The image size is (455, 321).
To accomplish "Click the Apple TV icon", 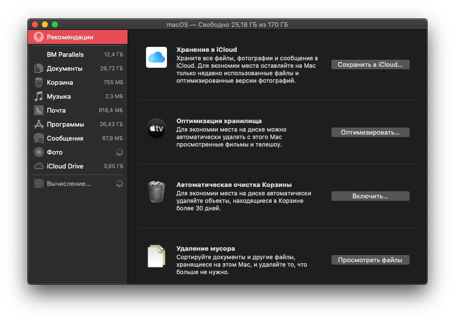I will pyautogui.click(x=156, y=128).
